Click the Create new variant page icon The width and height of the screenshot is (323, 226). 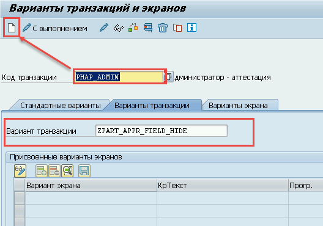pos(12,27)
